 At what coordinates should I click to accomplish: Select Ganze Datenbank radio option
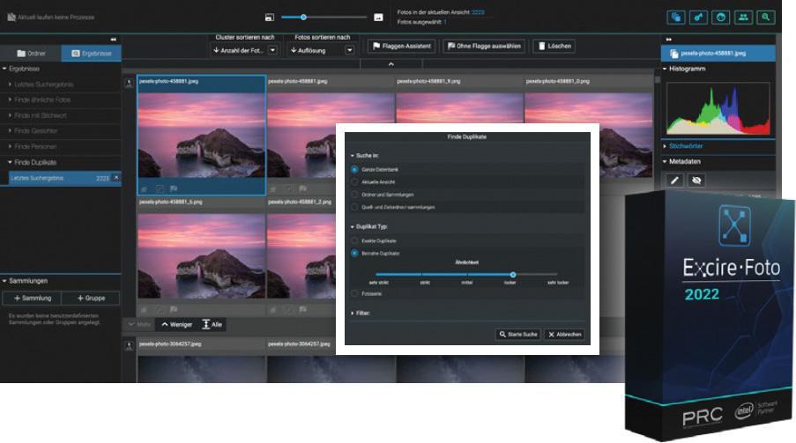point(355,169)
